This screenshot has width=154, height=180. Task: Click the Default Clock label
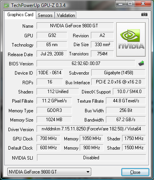pos(20,148)
